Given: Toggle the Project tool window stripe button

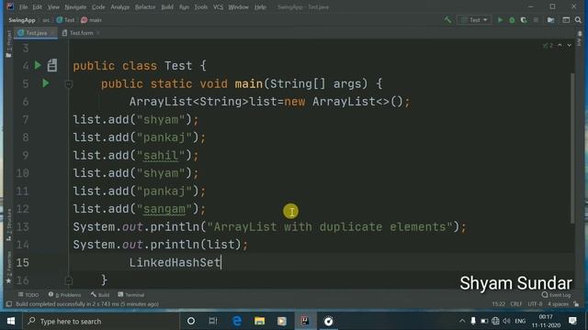Looking at the screenshot, I should coord(8,44).
